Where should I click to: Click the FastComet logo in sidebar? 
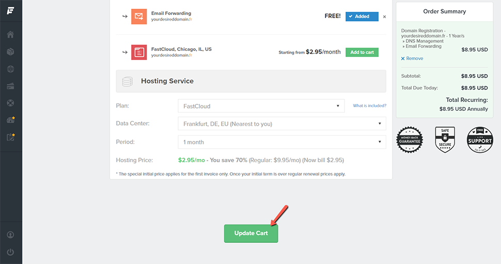10,10
